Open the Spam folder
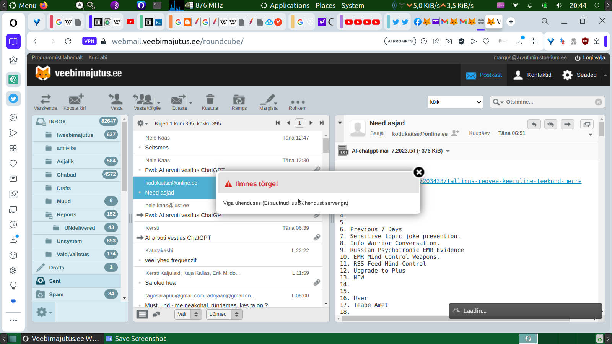The image size is (612, 344). (76, 294)
